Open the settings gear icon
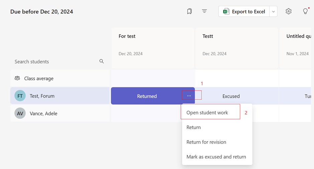 click(288, 11)
